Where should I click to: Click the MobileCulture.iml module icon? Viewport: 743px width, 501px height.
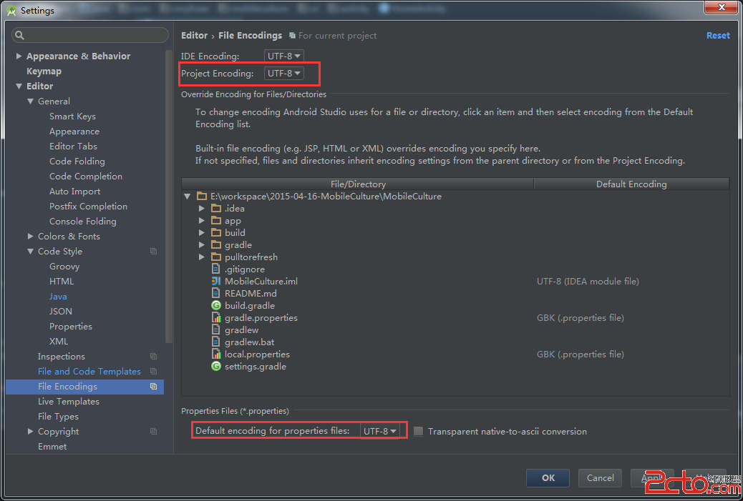[x=215, y=281]
